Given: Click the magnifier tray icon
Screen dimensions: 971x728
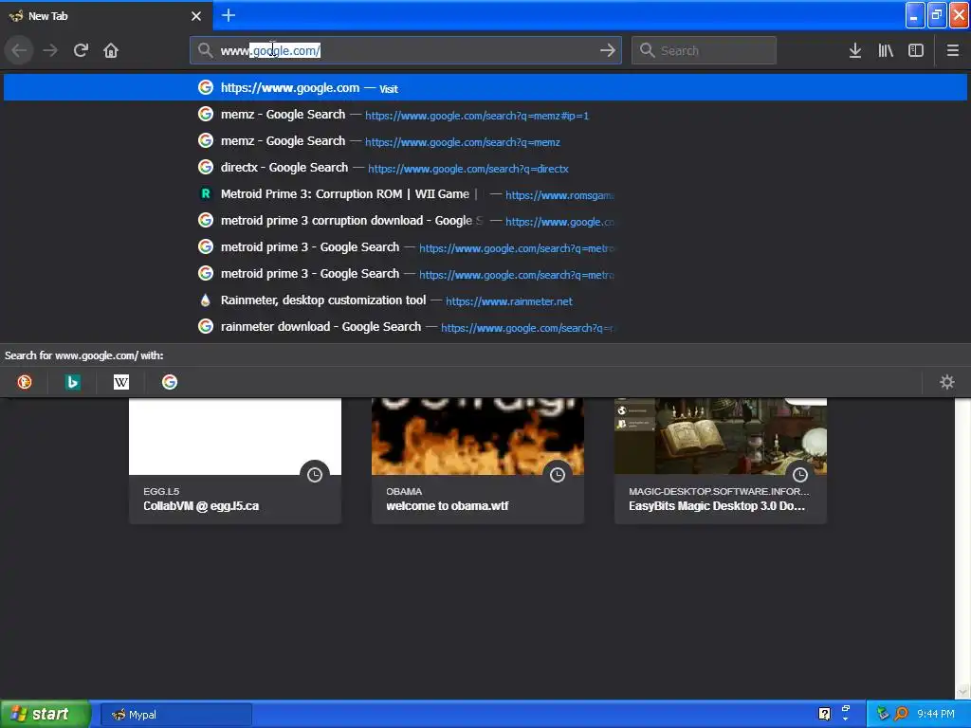Looking at the screenshot, I should tap(901, 714).
